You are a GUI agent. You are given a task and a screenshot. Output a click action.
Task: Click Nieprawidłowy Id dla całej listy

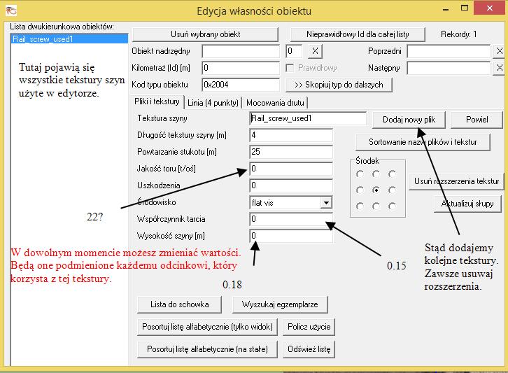click(358, 34)
